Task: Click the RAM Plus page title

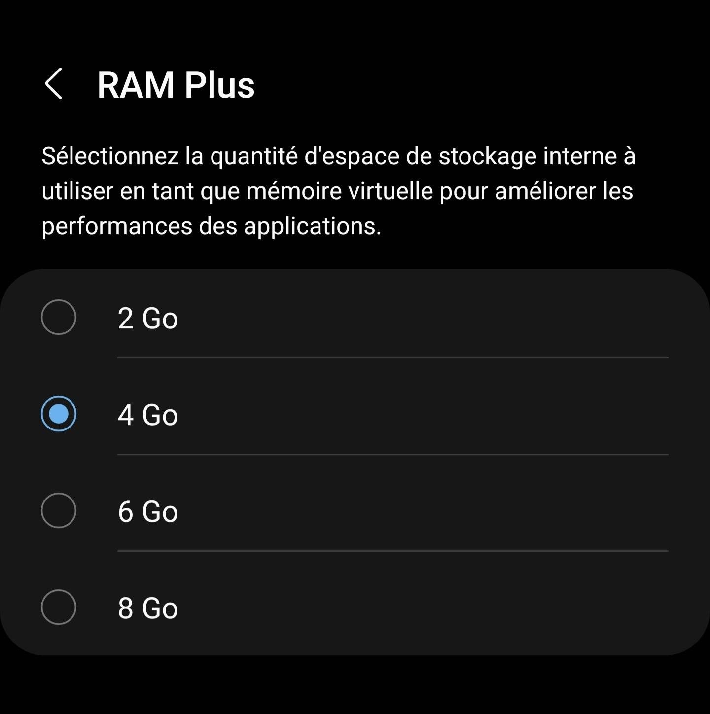Action: pos(176,85)
